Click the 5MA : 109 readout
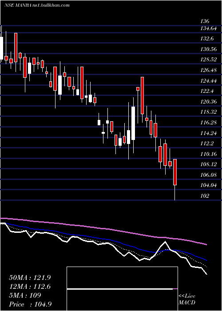The width and height of the screenshot is (222, 311). point(25,295)
